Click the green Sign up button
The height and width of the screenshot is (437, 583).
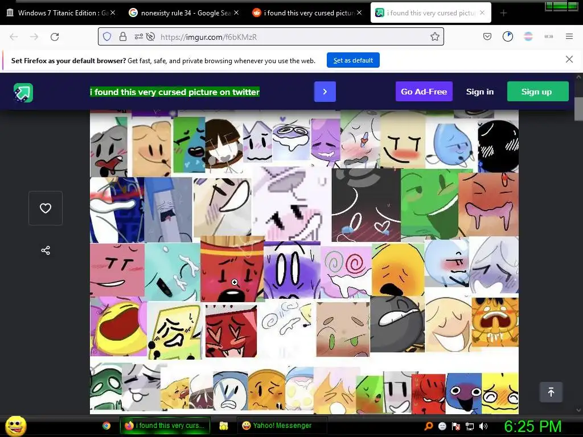[537, 92]
